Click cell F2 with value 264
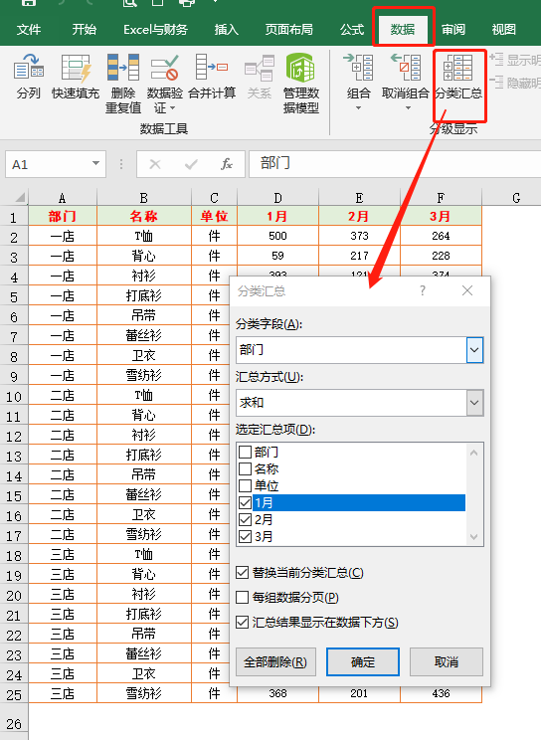This screenshot has width=541, height=740. (x=441, y=236)
